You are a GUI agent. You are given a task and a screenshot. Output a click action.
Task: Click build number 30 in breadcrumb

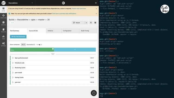48,20
